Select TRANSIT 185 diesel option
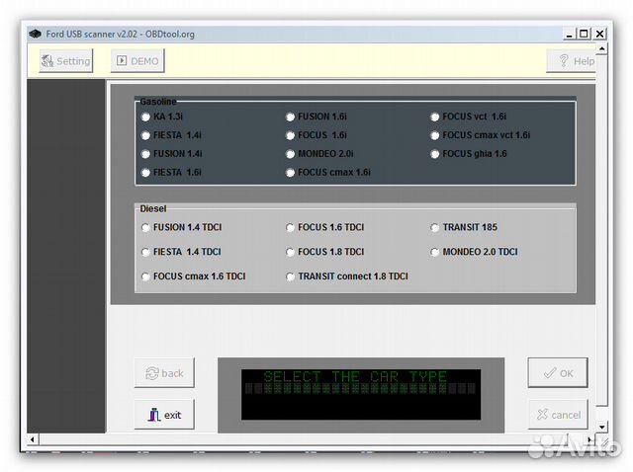This screenshot has width=633, height=472. (434, 228)
